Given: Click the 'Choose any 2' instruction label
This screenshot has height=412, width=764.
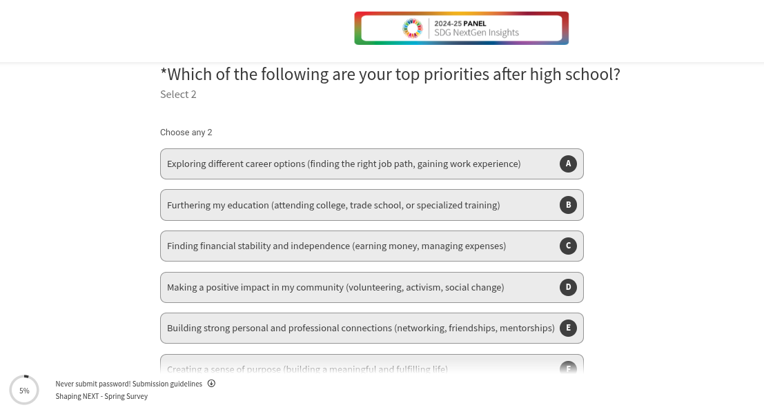Looking at the screenshot, I should pyautogui.click(x=186, y=133).
